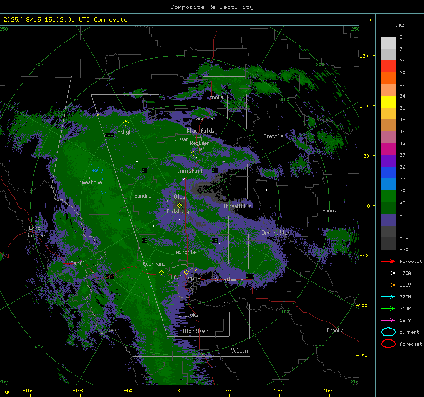
Task: Click the yellow diamond marker below RedDeer
Action: 194,153
